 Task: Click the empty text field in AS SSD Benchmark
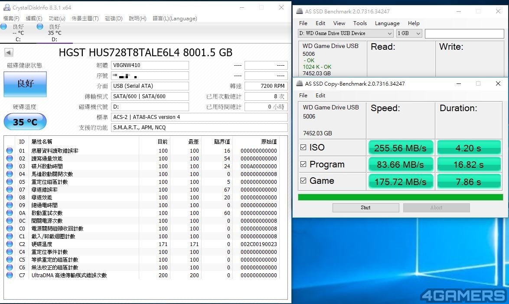click(464, 33)
